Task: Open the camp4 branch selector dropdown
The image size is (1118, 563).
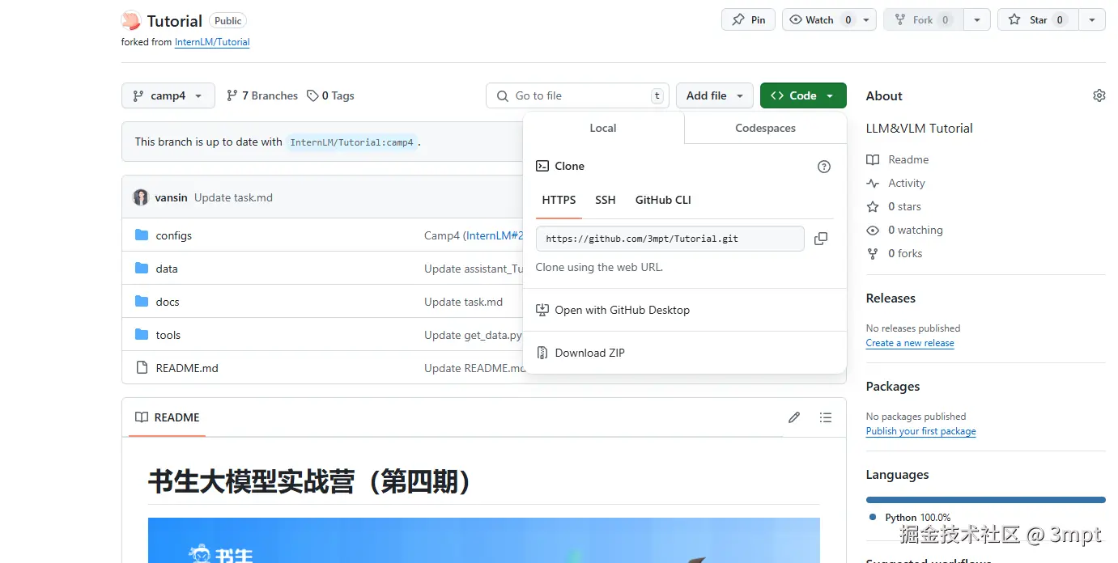Action: point(168,95)
